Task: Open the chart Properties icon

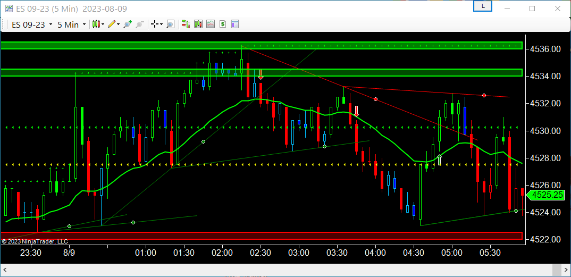Action: coord(234,24)
